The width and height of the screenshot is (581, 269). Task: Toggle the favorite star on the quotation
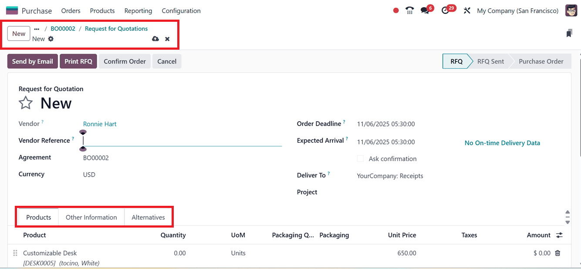(25, 103)
